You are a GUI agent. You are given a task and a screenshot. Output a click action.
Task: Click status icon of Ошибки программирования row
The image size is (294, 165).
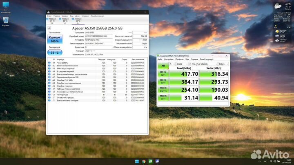pos(49,83)
